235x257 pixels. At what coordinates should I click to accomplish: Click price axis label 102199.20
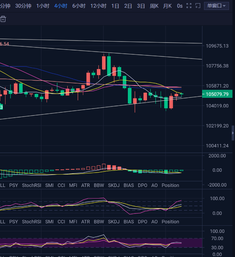217,126
